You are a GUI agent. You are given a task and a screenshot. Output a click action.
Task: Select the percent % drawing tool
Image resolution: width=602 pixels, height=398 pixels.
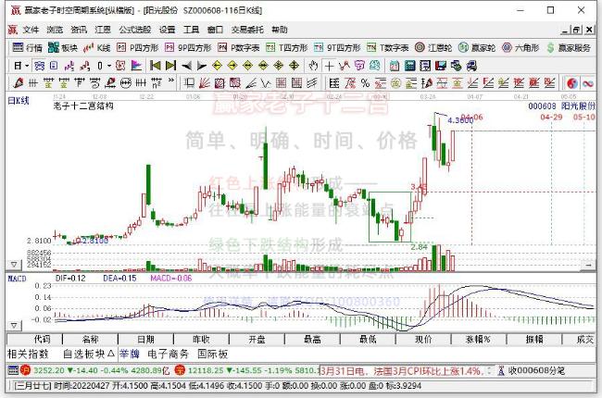(365, 82)
